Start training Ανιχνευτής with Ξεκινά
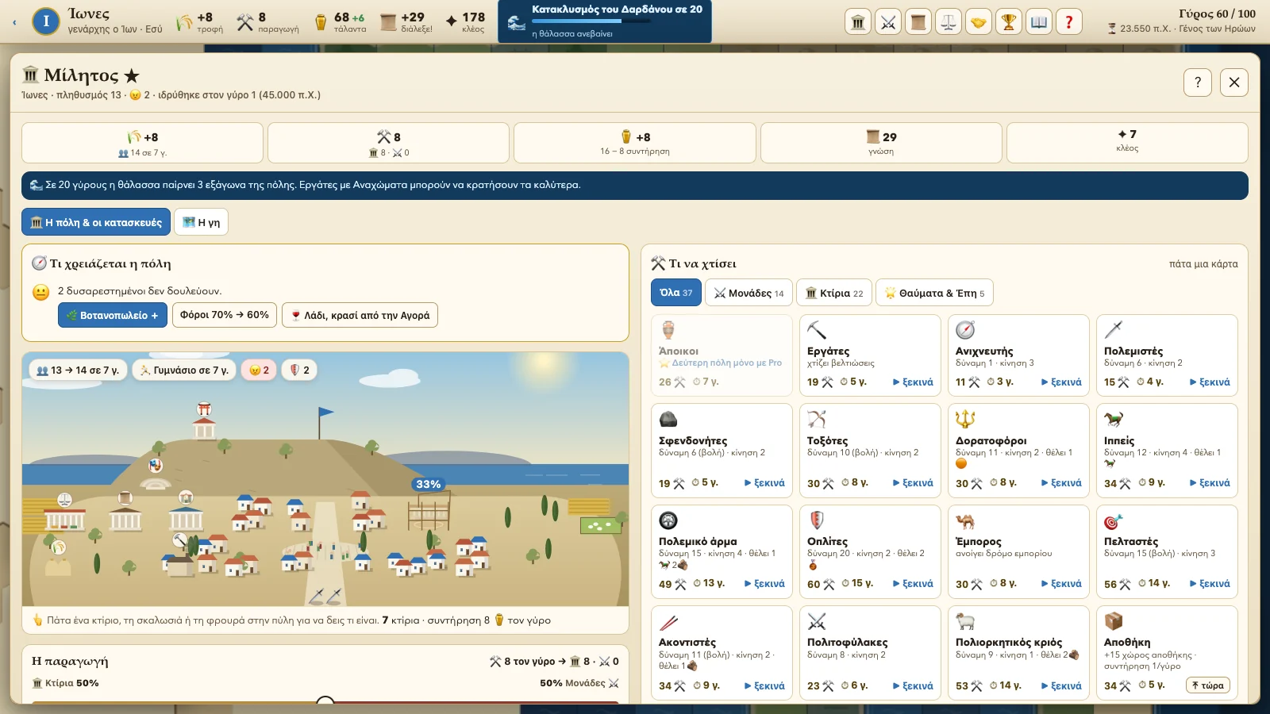 point(1061,382)
